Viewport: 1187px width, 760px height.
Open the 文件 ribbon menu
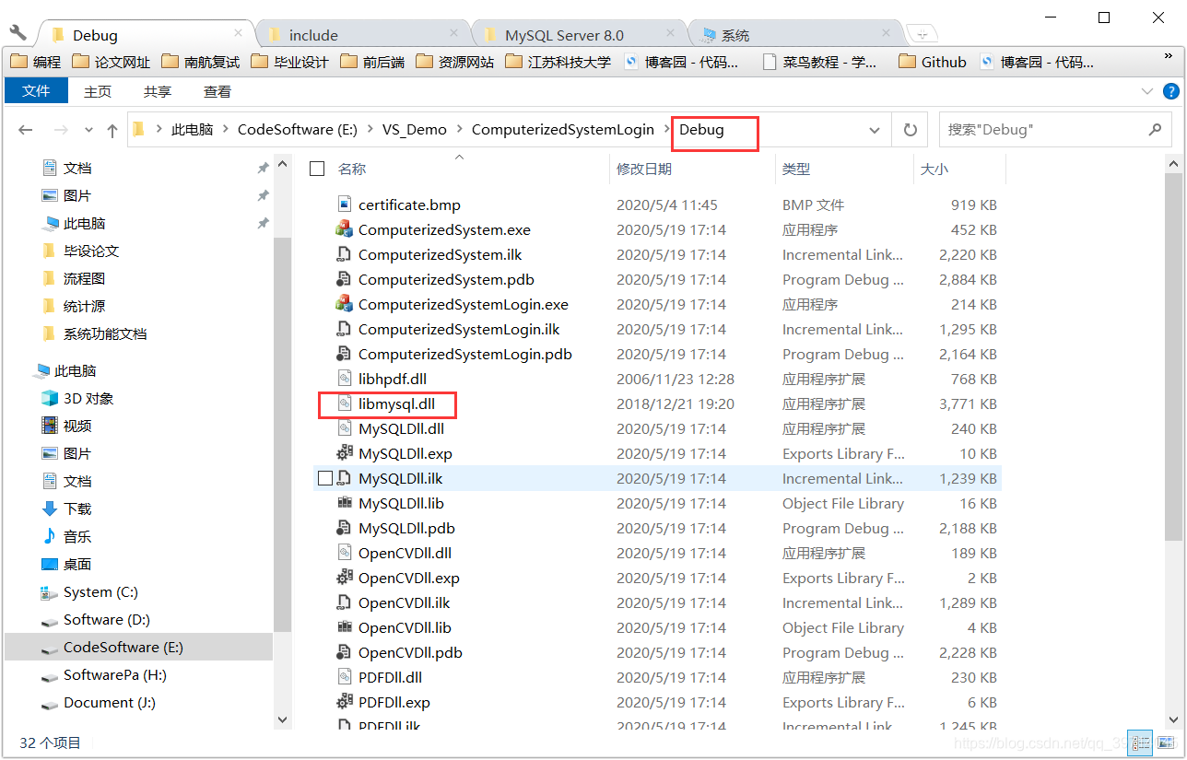36,91
